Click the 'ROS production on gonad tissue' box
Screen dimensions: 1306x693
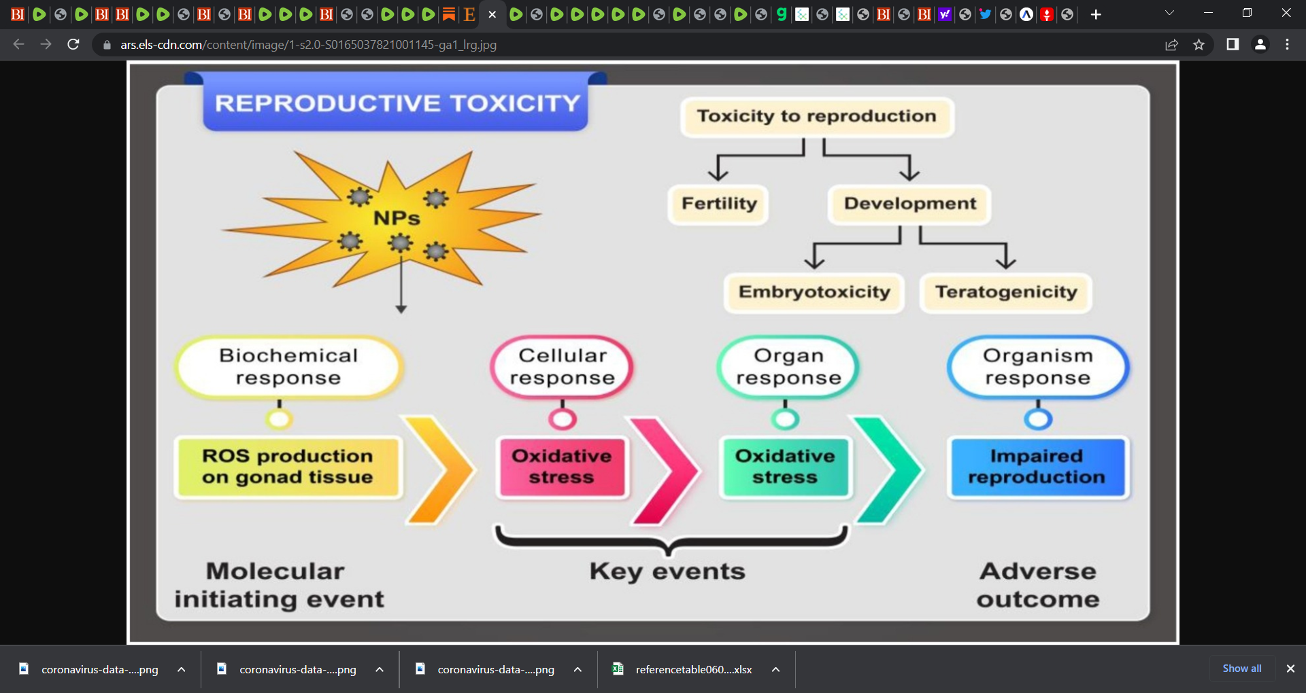[288, 467]
